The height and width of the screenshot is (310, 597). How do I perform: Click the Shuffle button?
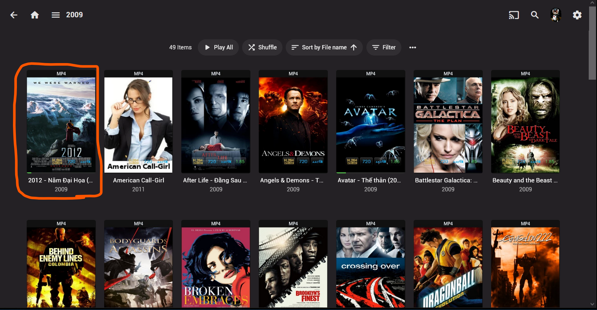[x=262, y=47]
